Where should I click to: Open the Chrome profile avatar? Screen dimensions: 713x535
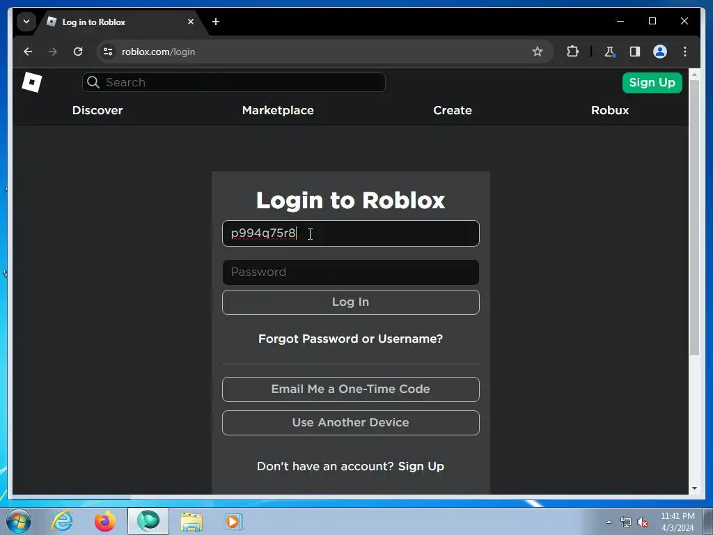(x=660, y=52)
